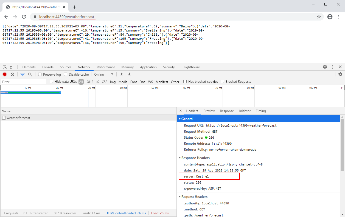Open the Performance tab
This screenshot has width=345, height=217.
[x=106, y=67]
